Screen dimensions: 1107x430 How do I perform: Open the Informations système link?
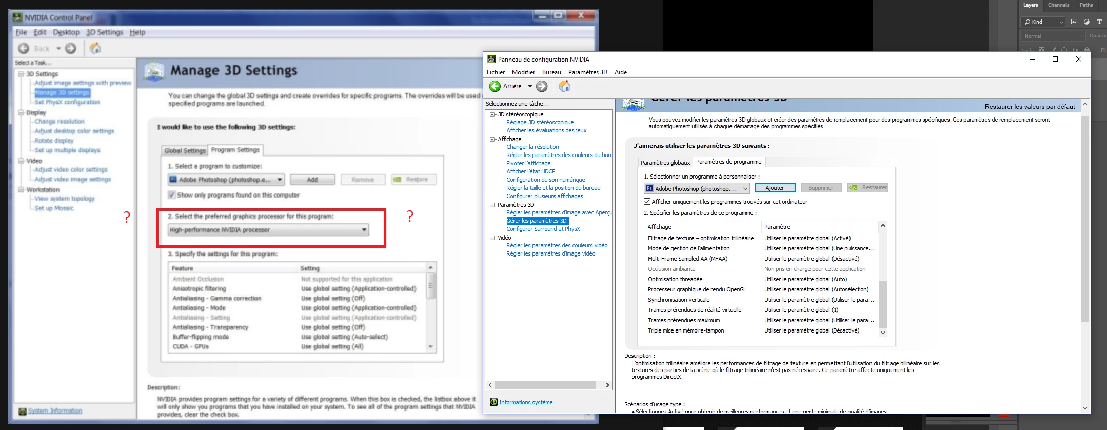526,402
